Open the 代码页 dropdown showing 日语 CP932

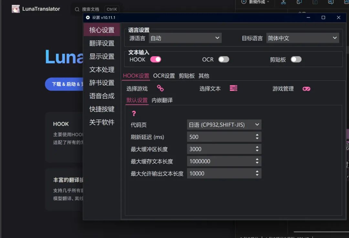click(224, 125)
